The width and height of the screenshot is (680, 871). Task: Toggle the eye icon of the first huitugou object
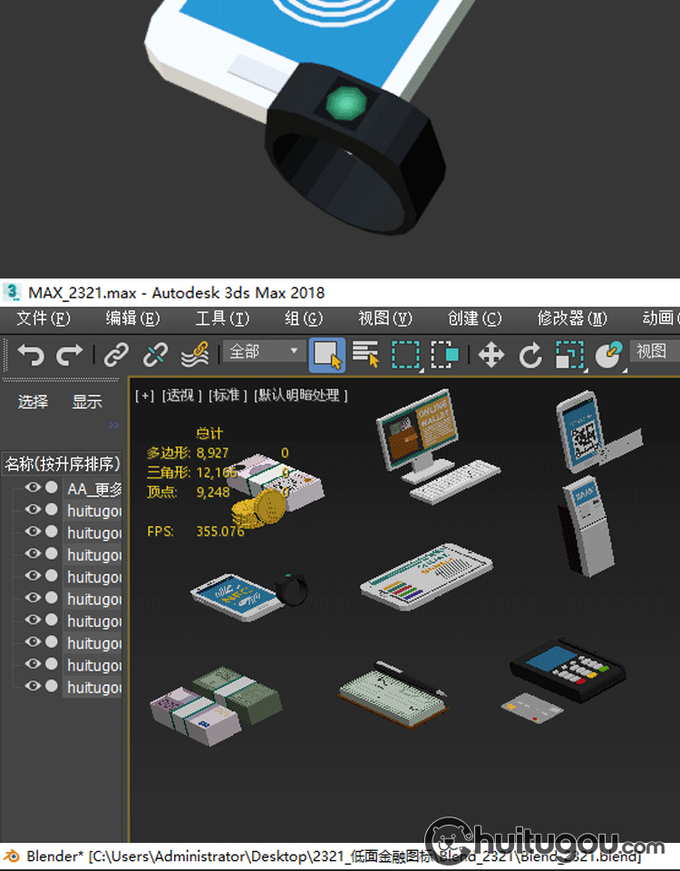pyautogui.click(x=33, y=510)
